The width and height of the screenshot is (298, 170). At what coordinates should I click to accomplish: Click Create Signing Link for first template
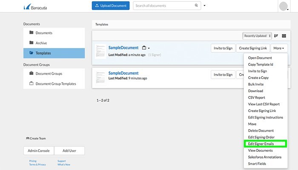253,48
